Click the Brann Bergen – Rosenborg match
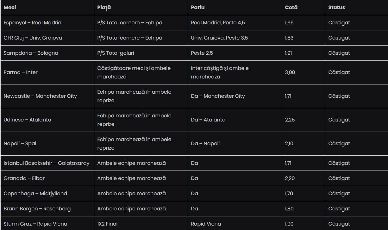 (37, 209)
